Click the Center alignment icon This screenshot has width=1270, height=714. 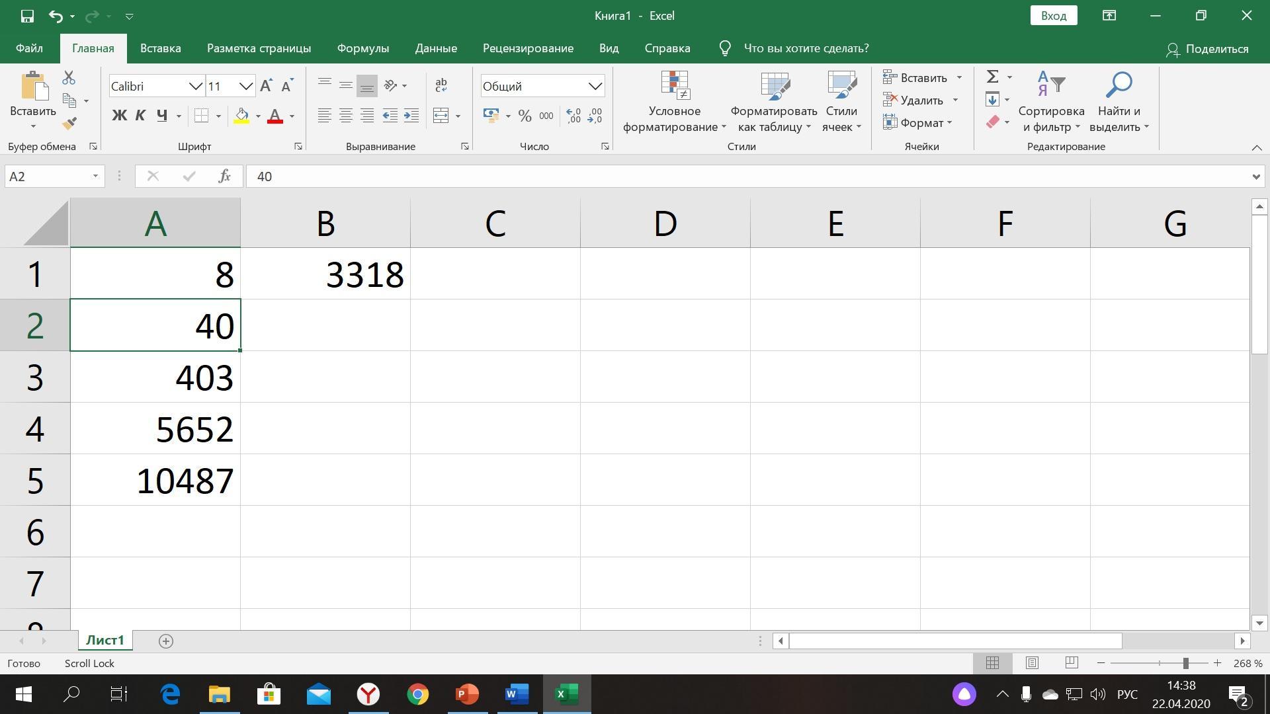[x=345, y=116]
